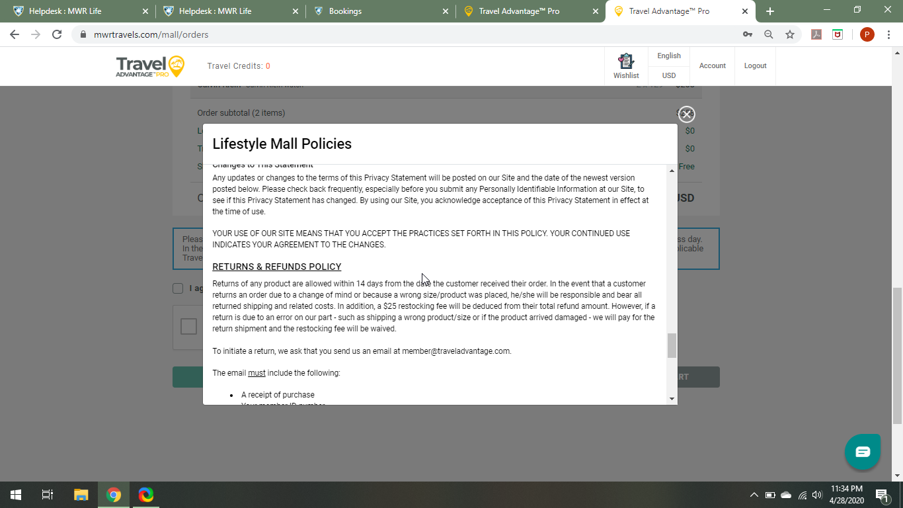Click the Logout link

(755, 66)
